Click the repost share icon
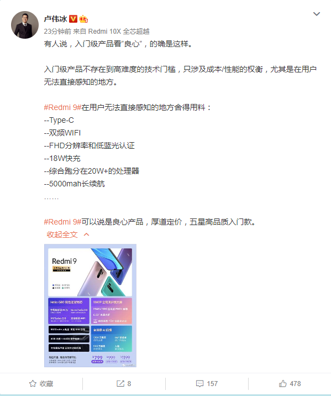 tap(120, 384)
